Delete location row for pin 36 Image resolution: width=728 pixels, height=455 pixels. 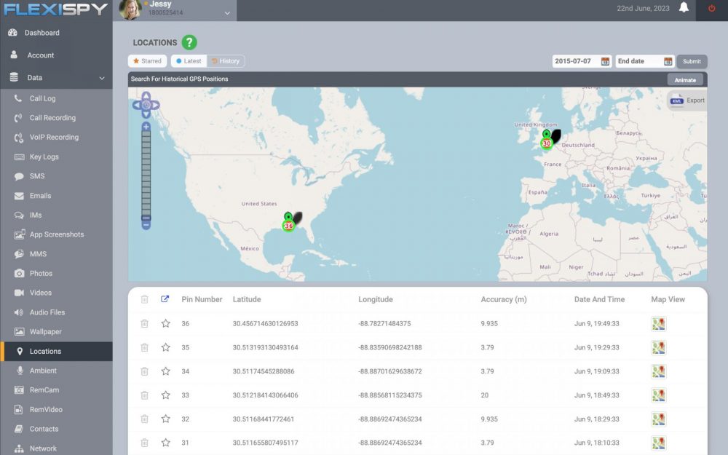pos(144,324)
